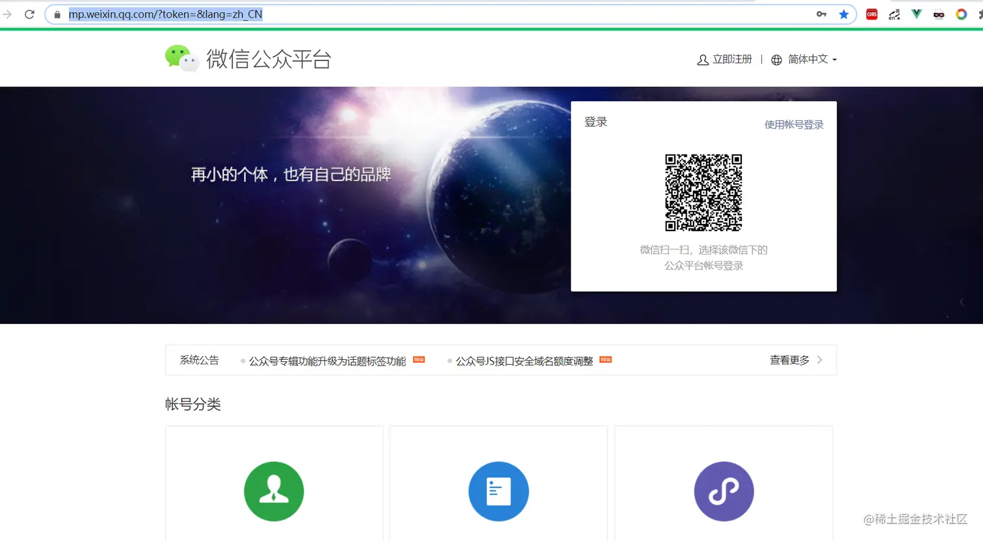Open announcement 公众号JS接口安全域名额度调整
The image size is (983, 541).
(524, 361)
